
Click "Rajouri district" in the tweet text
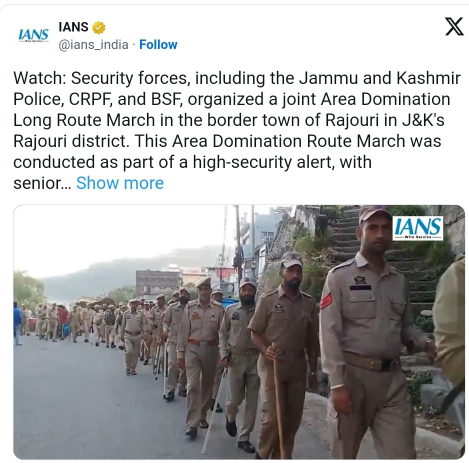[71, 141]
